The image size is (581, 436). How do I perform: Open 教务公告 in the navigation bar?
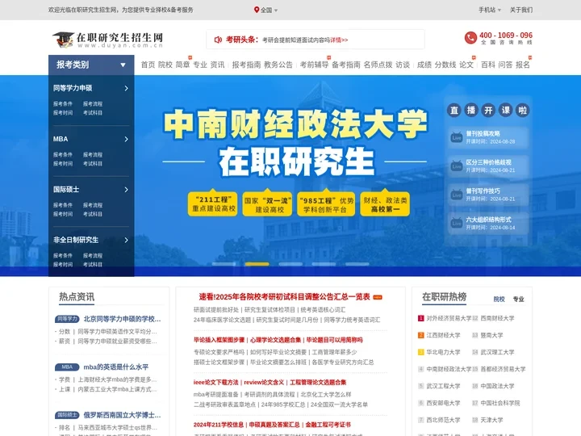(x=278, y=65)
